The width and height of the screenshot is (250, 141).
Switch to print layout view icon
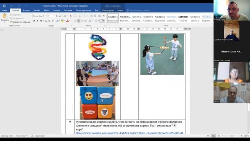coord(213,136)
